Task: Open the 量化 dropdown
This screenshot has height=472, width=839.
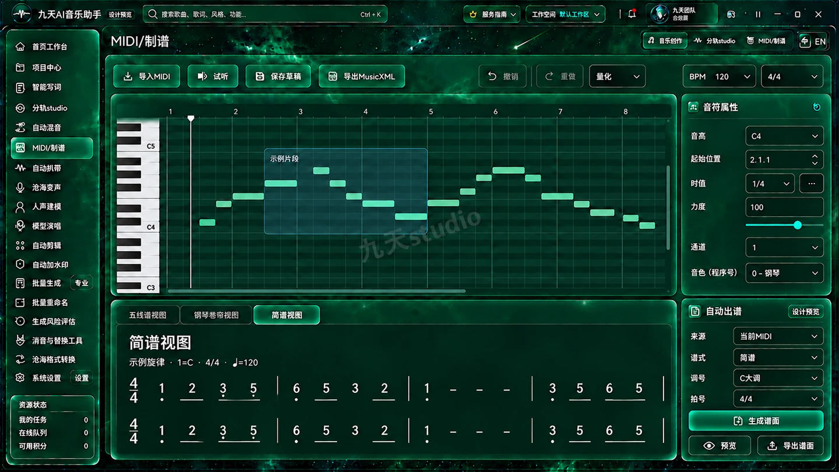Action: tap(617, 76)
